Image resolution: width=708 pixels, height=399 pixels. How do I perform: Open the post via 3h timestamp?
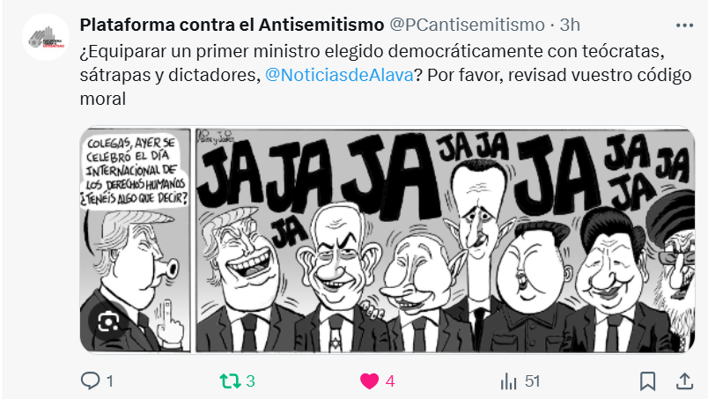pos(570,25)
